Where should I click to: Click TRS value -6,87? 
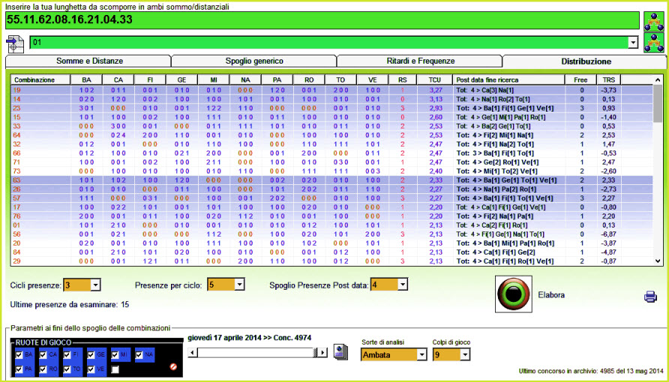pyautogui.click(x=608, y=234)
